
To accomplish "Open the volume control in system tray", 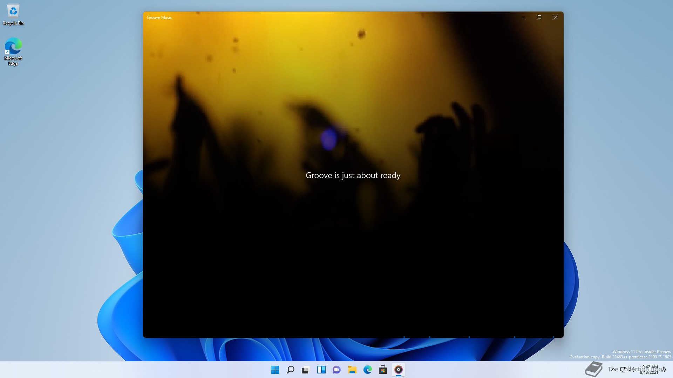I will (631, 369).
